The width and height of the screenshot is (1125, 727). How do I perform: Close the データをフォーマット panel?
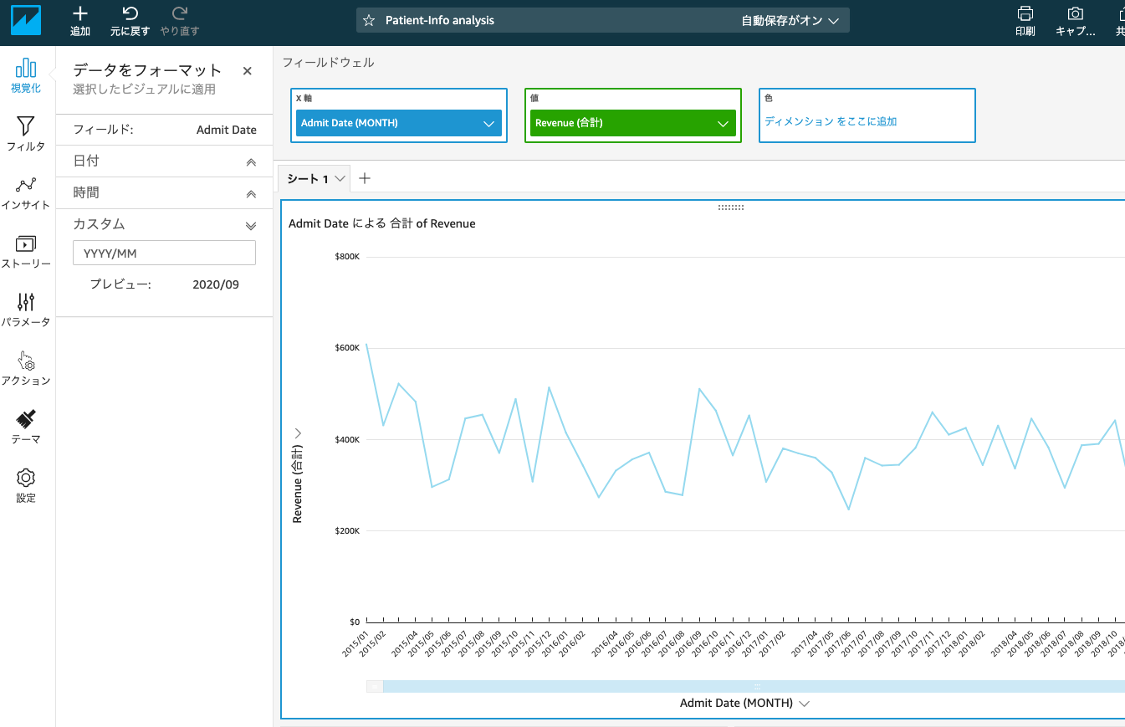coord(248,71)
